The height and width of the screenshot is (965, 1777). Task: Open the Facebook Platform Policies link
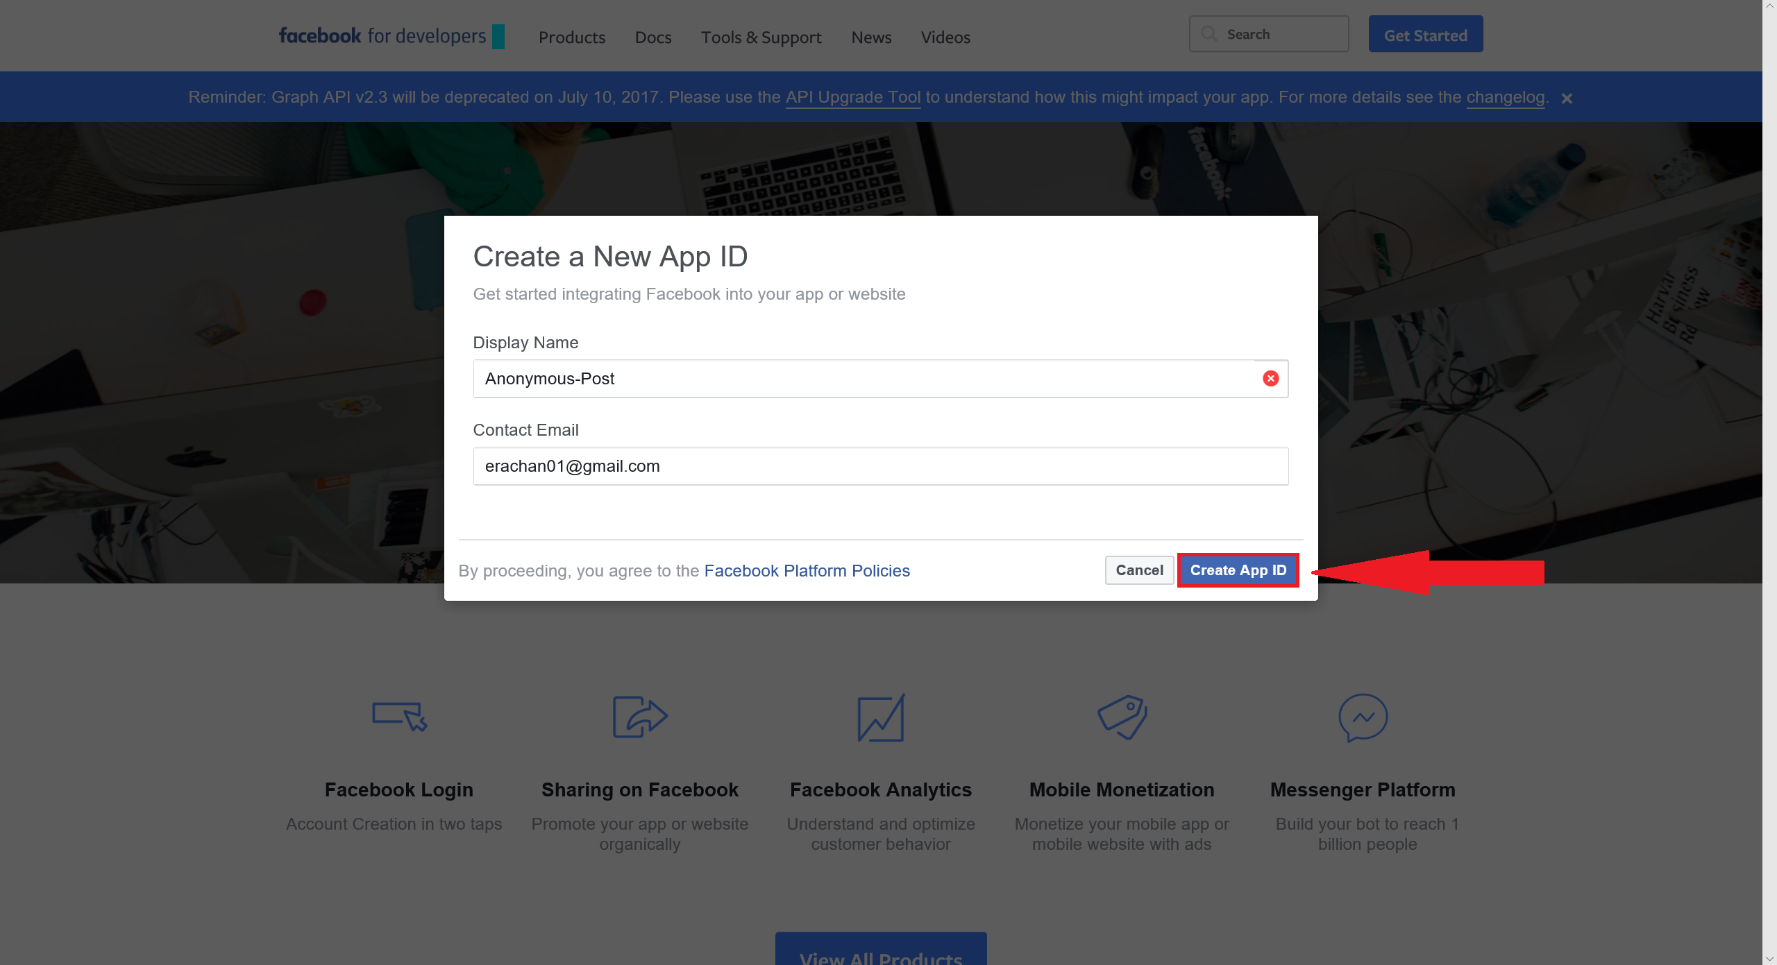pyautogui.click(x=807, y=571)
